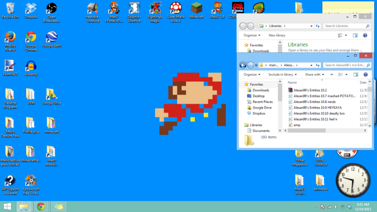Image resolution: width=377 pixels, height=212 pixels.
Task: Click the Back button in Alesan99's window
Action: [243, 65]
